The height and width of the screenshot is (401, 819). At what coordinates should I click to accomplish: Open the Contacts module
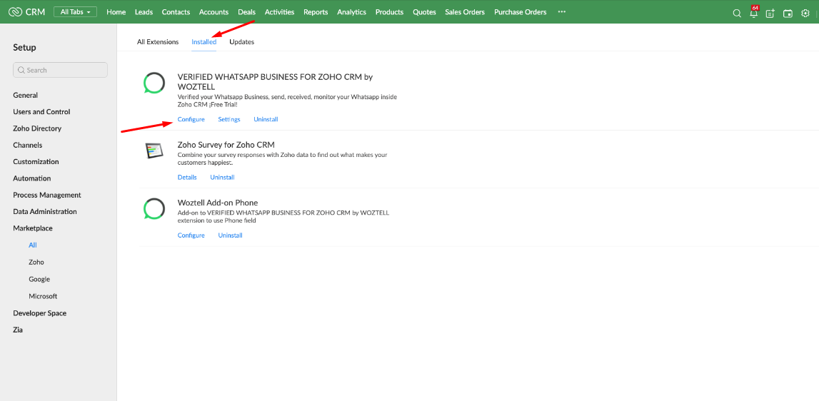click(x=176, y=12)
